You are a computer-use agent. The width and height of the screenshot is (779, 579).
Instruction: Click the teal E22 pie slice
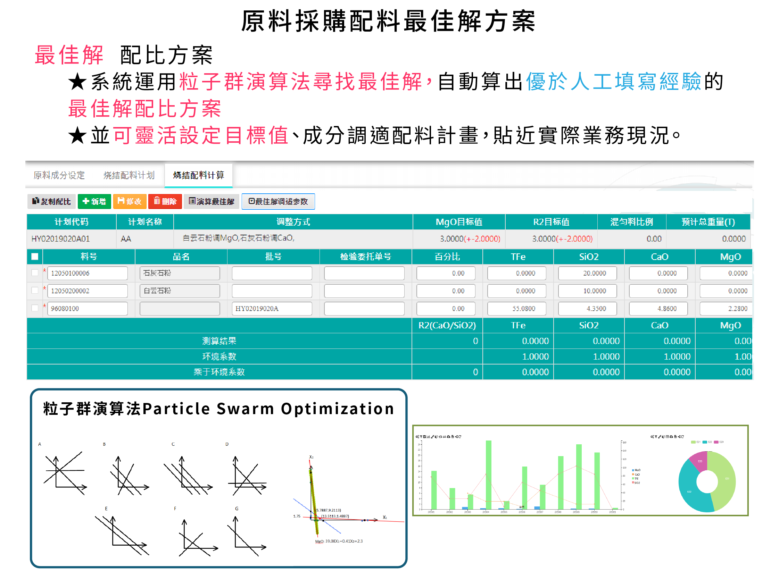(x=690, y=492)
